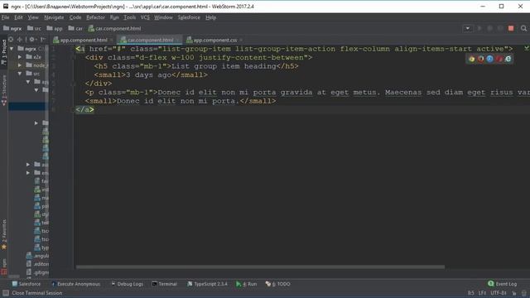Click ngrx breadcrumb in navigation bar

point(12,28)
